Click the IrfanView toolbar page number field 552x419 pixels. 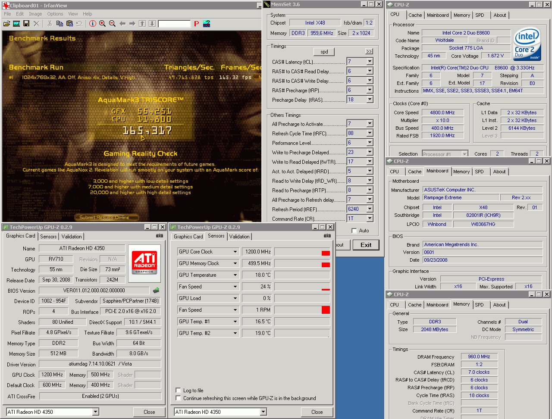tap(174, 24)
